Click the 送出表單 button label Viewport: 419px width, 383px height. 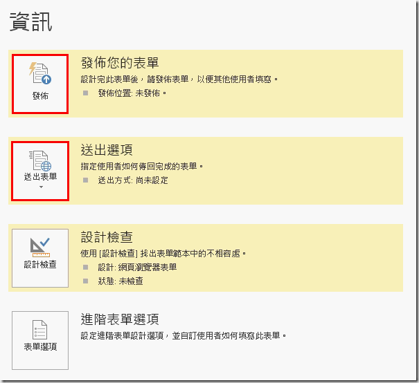click(40, 177)
